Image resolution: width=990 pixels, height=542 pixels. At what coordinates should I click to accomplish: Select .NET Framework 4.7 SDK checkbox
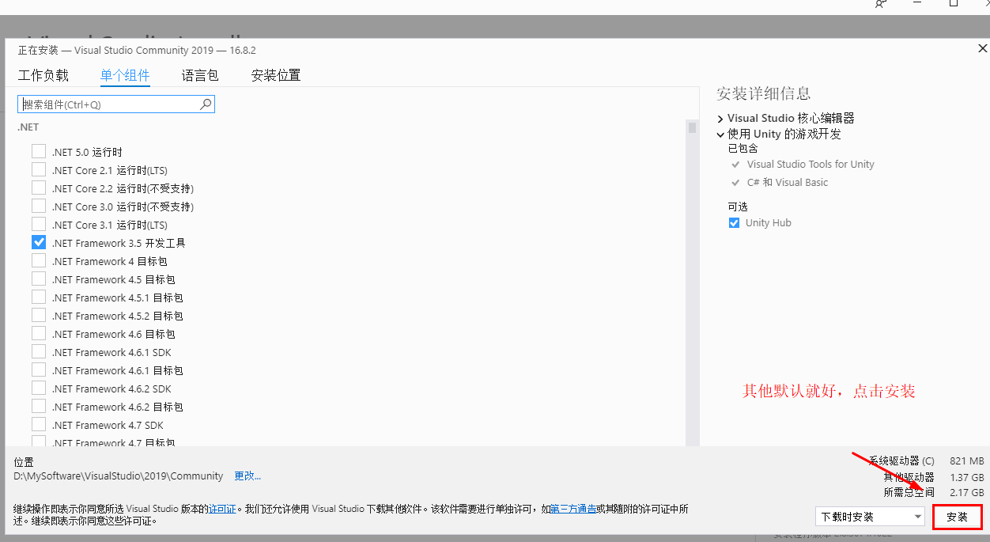39,424
